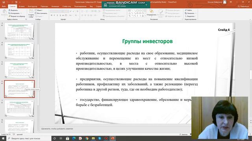Save the presentation from quick access toolbar
Viewport: 252px width, 141px height.
[4, 2]
